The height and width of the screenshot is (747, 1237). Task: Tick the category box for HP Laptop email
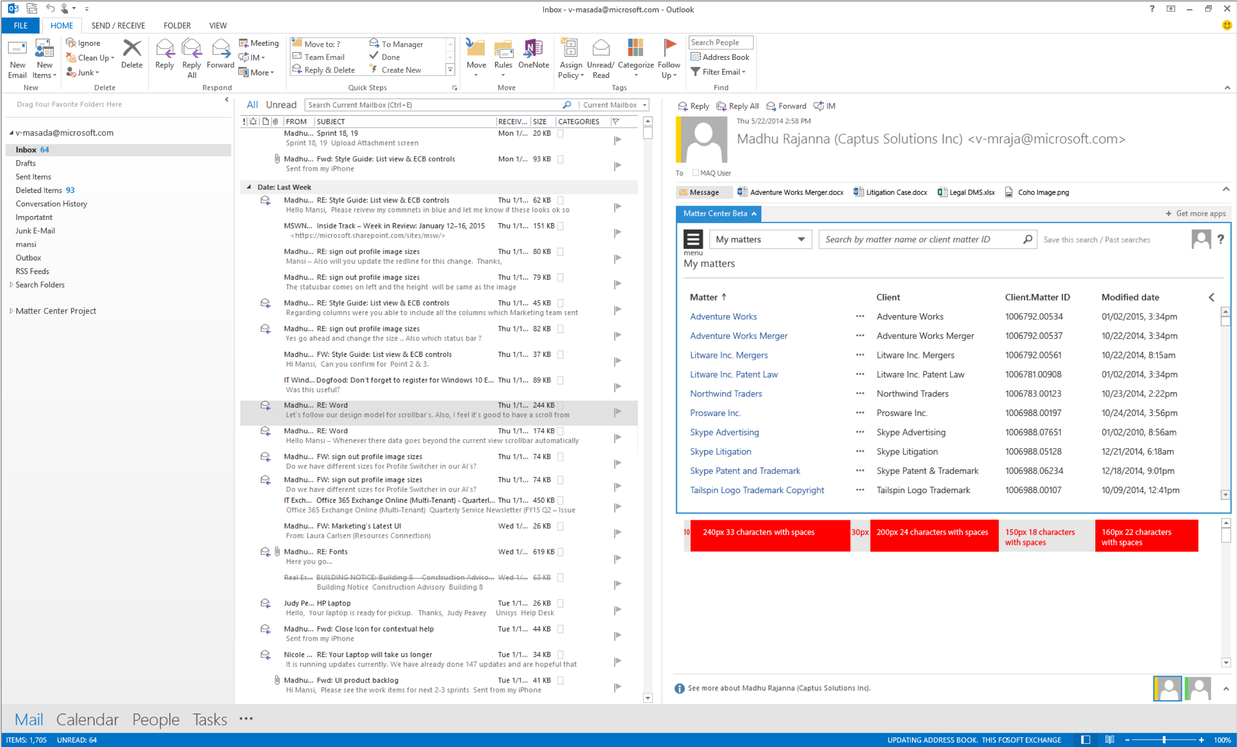[560, 603]
